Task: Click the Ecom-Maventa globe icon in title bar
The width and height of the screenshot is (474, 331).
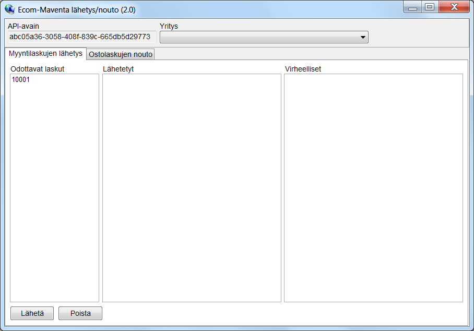Action: (10, 9)
